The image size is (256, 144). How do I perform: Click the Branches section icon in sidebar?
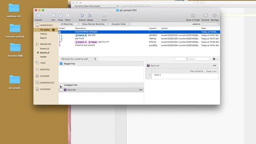coord(37,44)
